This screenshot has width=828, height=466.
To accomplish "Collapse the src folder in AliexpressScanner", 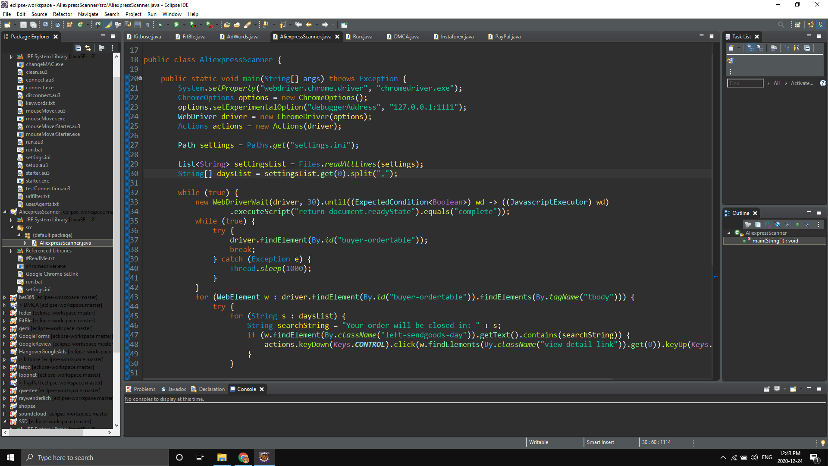I will coord(12,227).
